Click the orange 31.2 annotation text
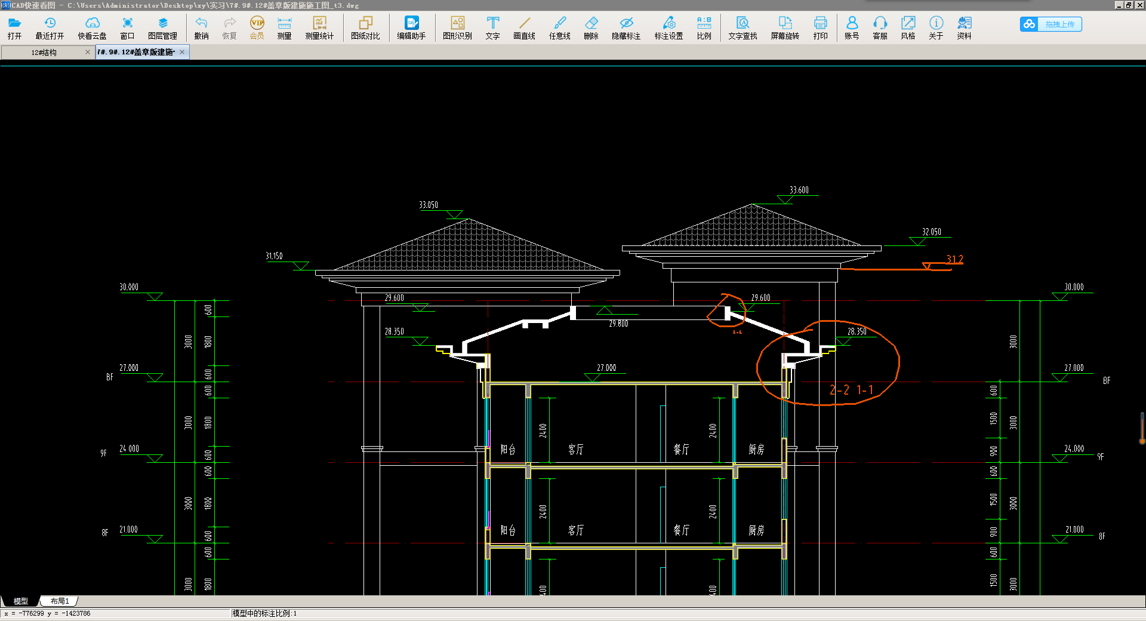The image size is (1146, 621). tap(954, 259)
